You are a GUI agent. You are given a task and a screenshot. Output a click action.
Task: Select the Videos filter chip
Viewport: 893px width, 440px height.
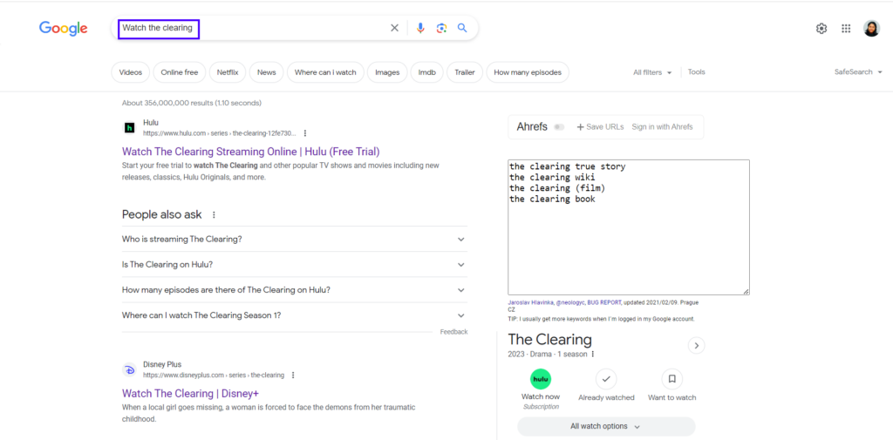pyautogui.click(x=131, y=72)
